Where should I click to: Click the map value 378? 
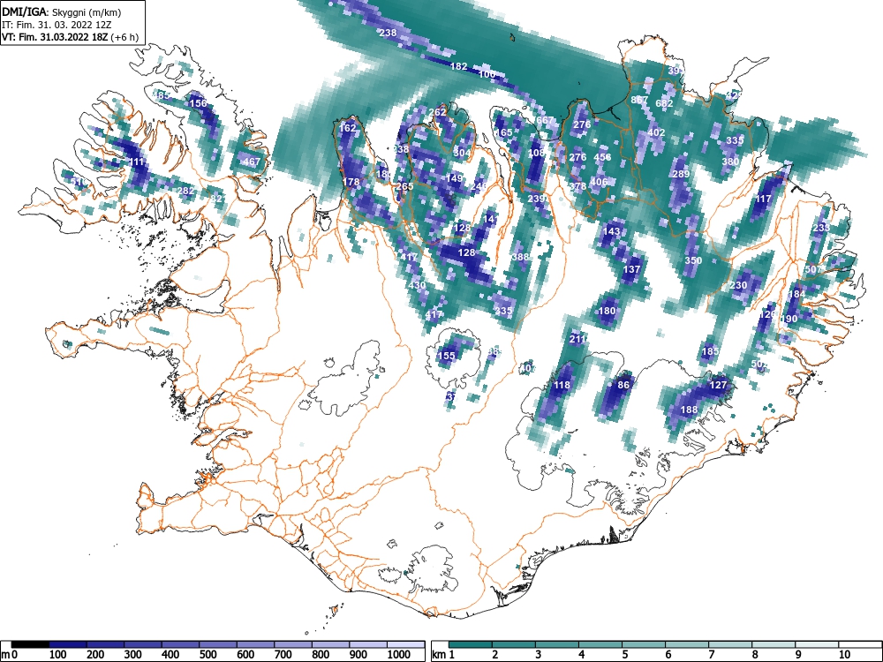(577, 186)
